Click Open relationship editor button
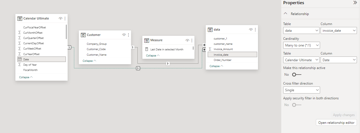 [x=336, y=123]
